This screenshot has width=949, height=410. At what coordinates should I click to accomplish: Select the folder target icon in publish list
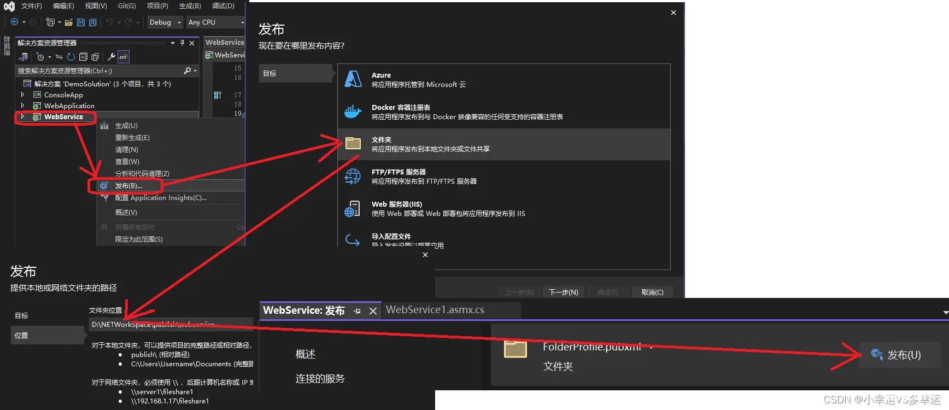pyautogui.click(x=353, y=143)
